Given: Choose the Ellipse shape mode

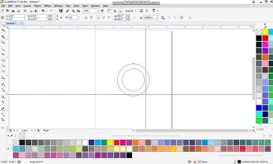Looking at the screenshot, I should pyautogui.click(x=99, y=18).
